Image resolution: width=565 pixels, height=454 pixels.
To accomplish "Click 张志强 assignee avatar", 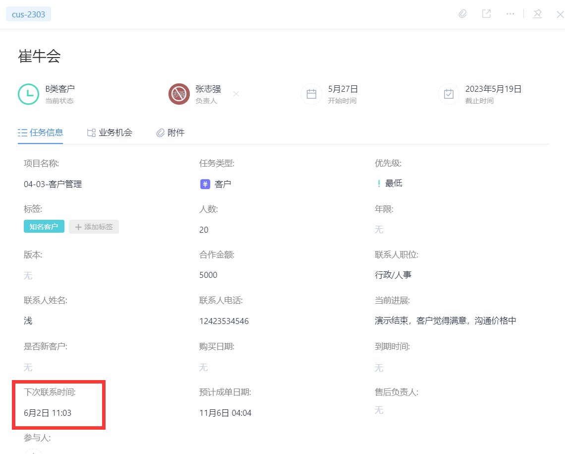I will [179, 94].
